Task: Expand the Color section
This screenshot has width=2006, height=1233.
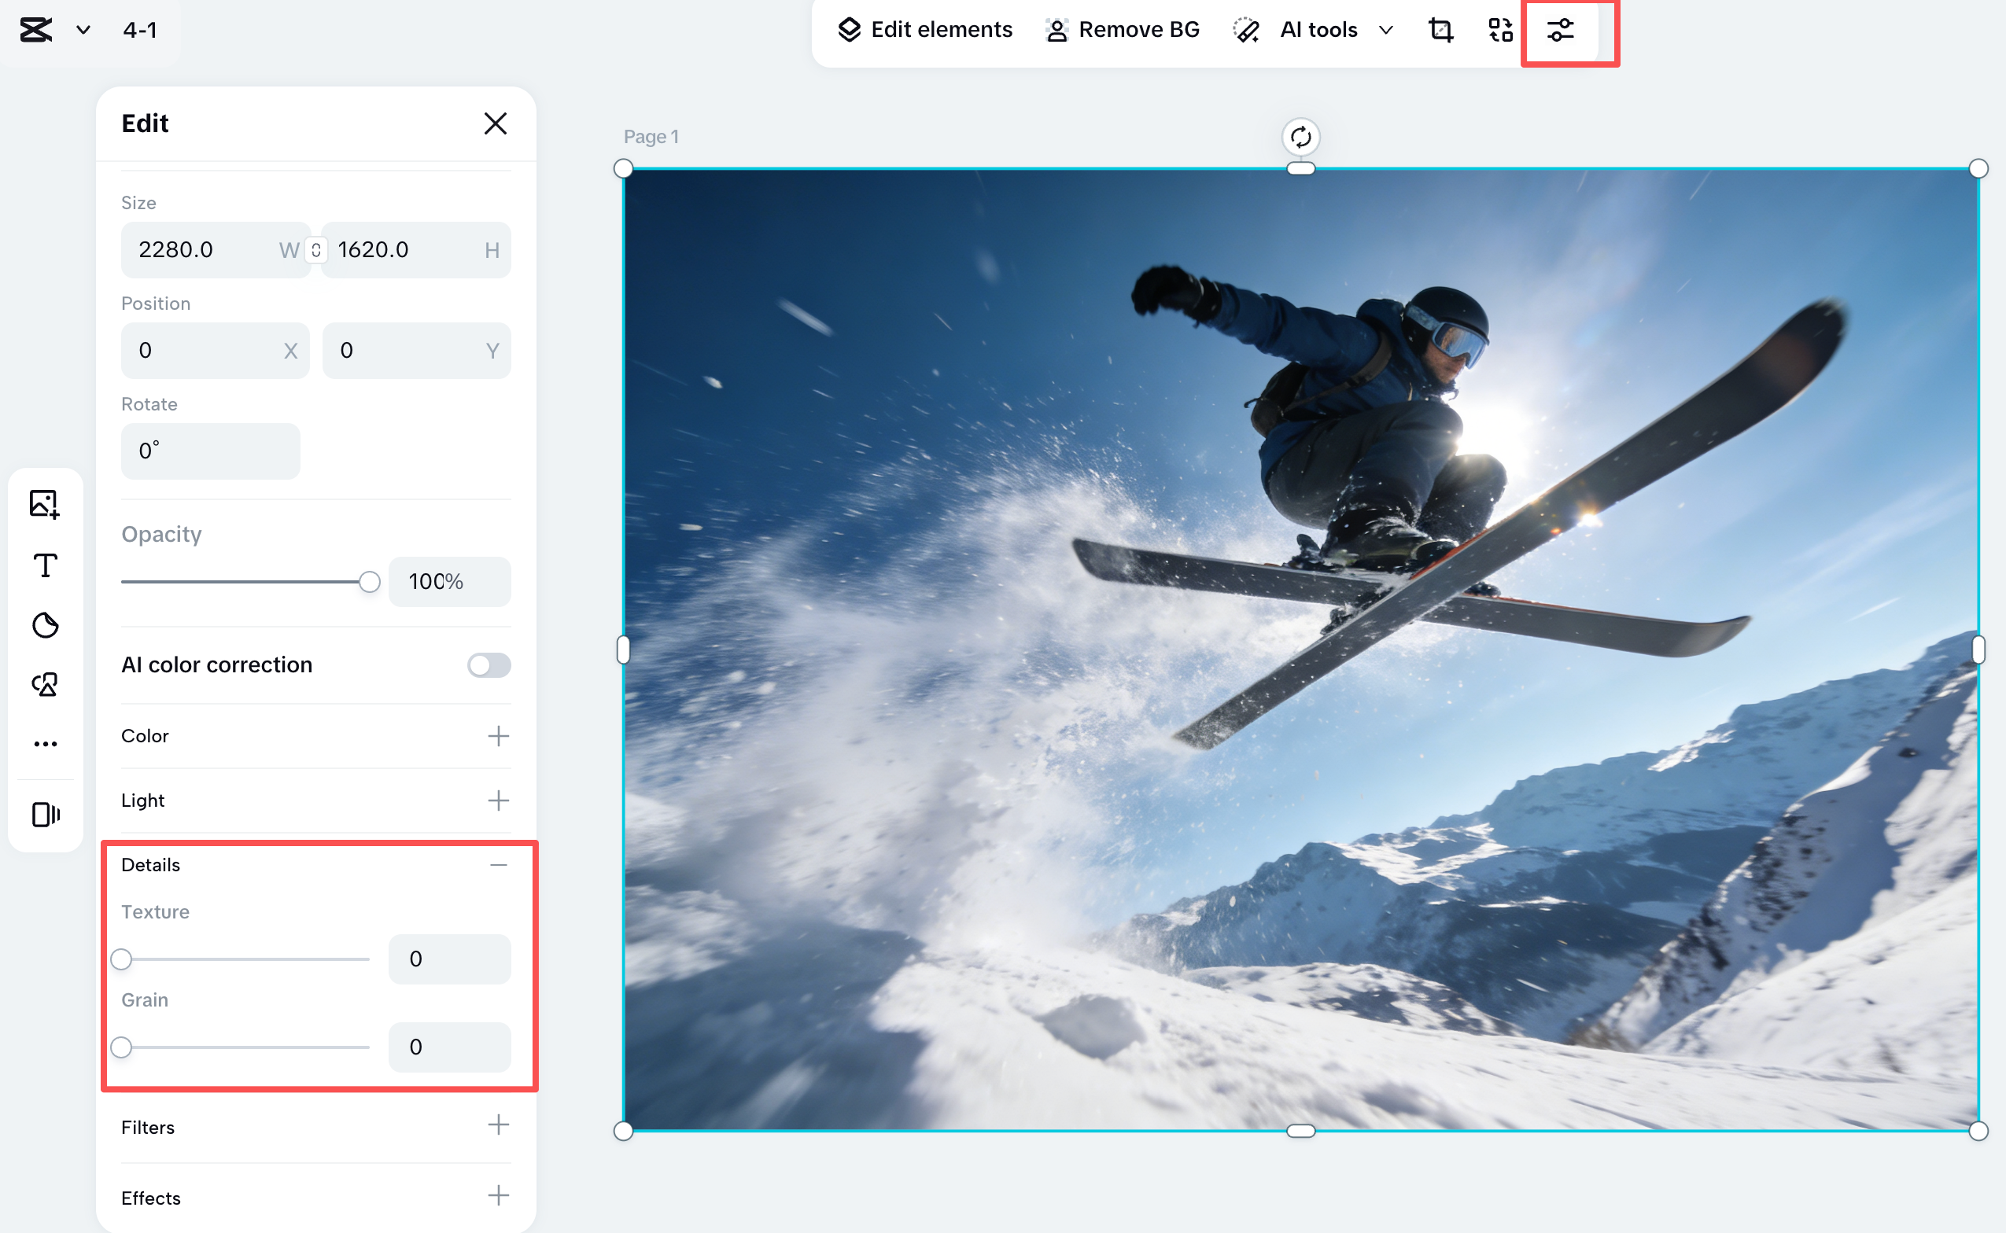Action: 499,736
